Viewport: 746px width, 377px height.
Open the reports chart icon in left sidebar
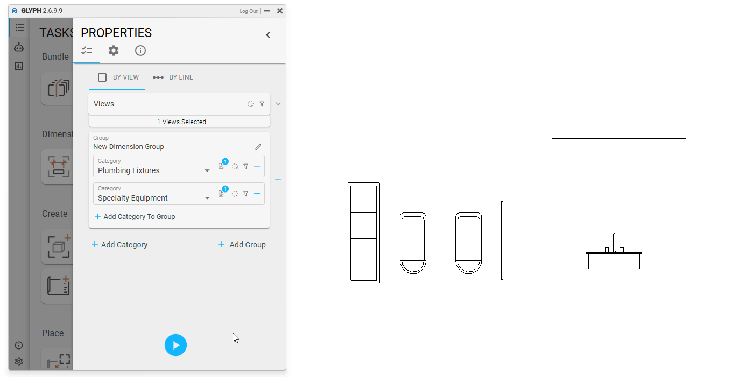[x=19, y=66]
